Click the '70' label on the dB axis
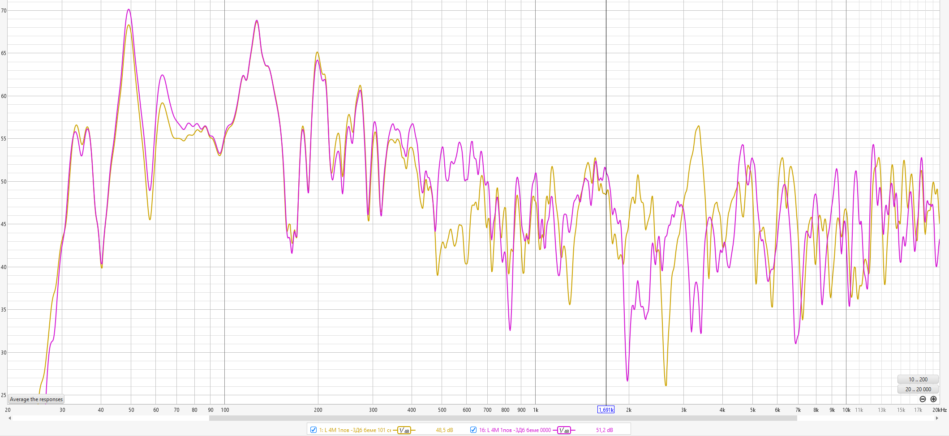949x436 pixels. coord(4,11)
